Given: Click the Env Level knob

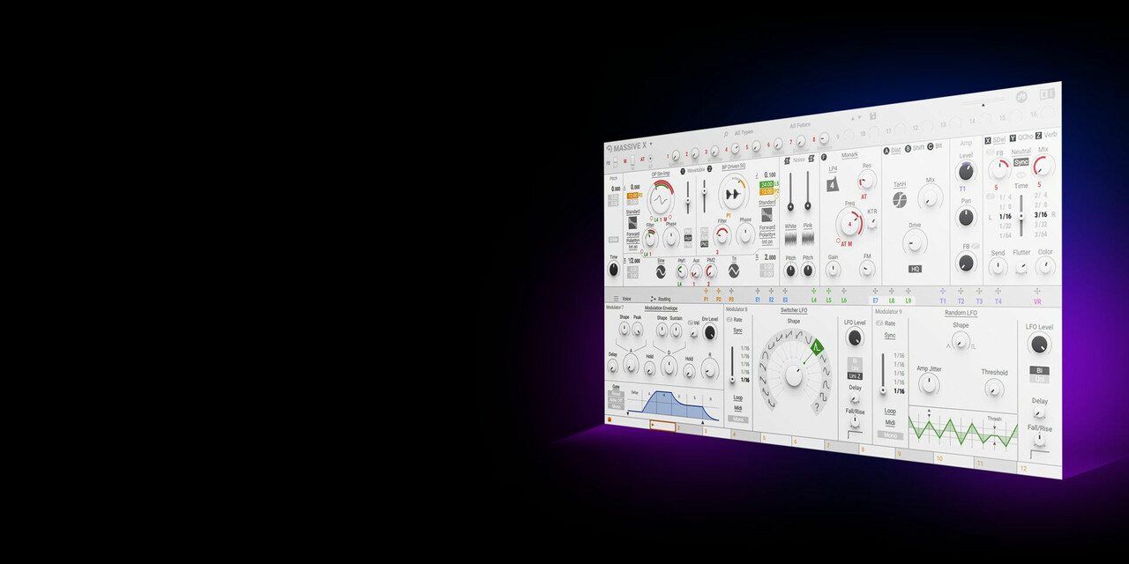Looking at the screenshot, I should (x=709, y=332).
